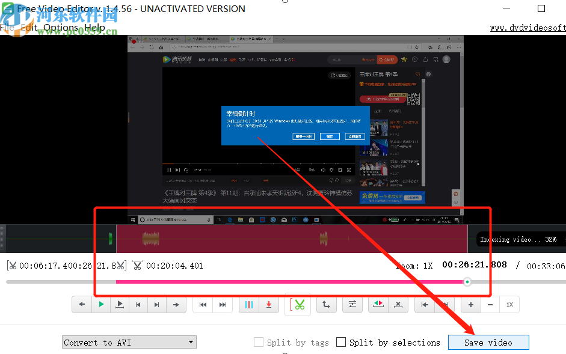Open the www.dvdvideosoft link
The width and height of the screenshot is (566, 354).
tap(528, 27)
